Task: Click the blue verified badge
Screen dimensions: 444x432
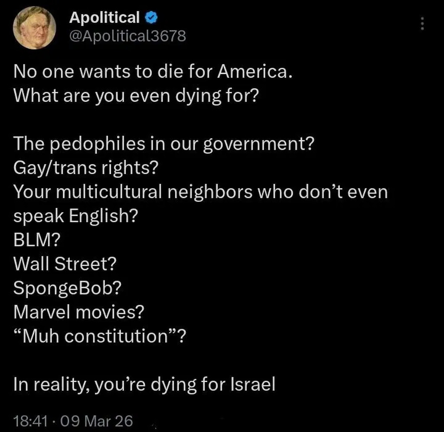Action: (150, 18)
